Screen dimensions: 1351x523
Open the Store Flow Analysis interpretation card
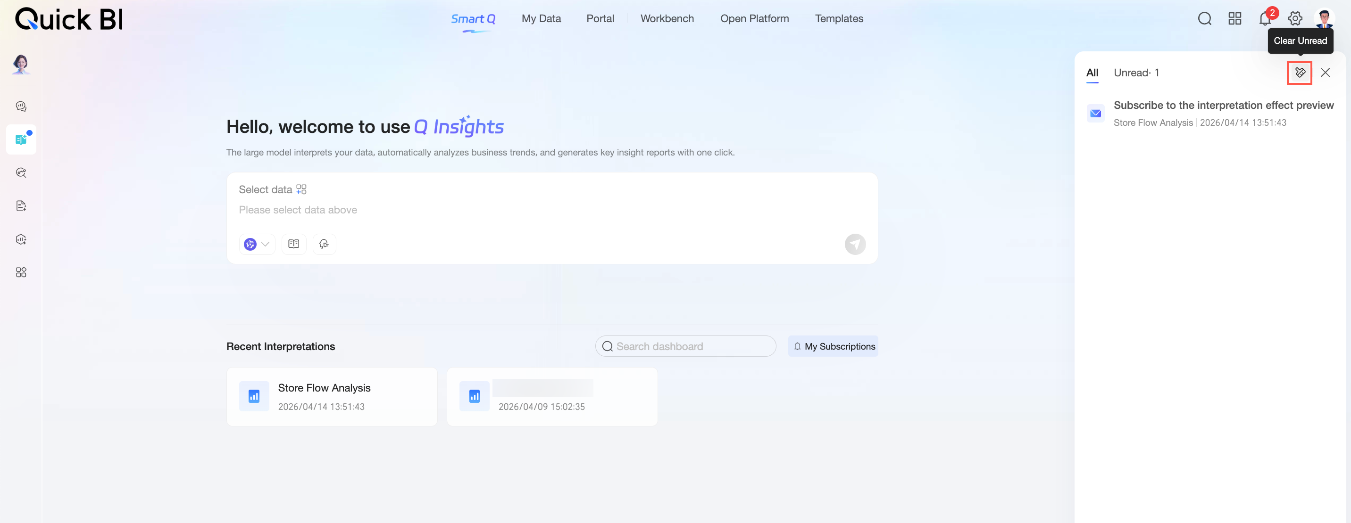[332, 397]
